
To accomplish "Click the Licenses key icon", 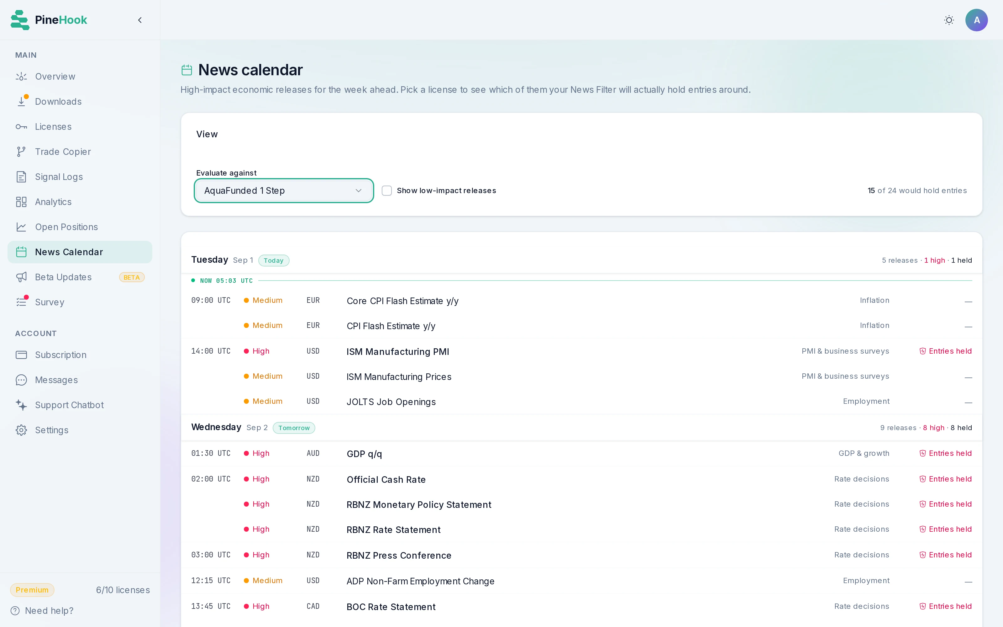I will tap(21, 127).
